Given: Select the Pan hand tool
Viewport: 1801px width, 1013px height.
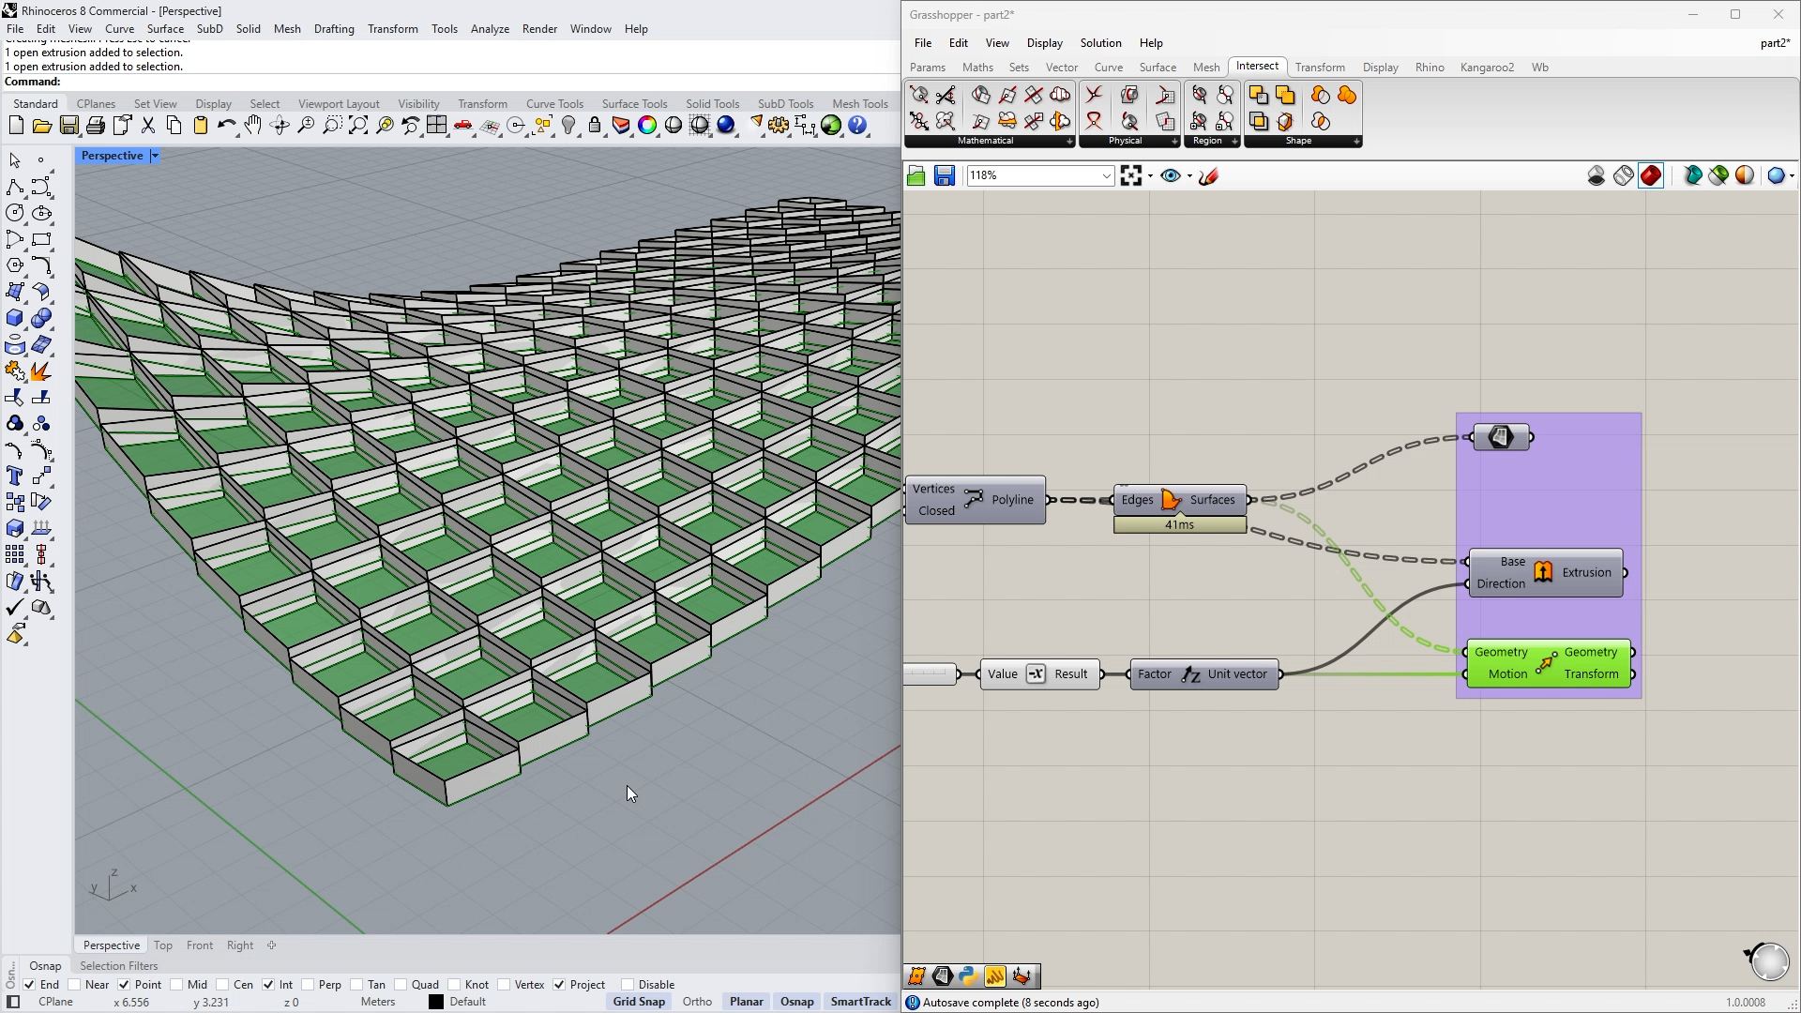Looking at the screenshot, I should coord(253,126).
